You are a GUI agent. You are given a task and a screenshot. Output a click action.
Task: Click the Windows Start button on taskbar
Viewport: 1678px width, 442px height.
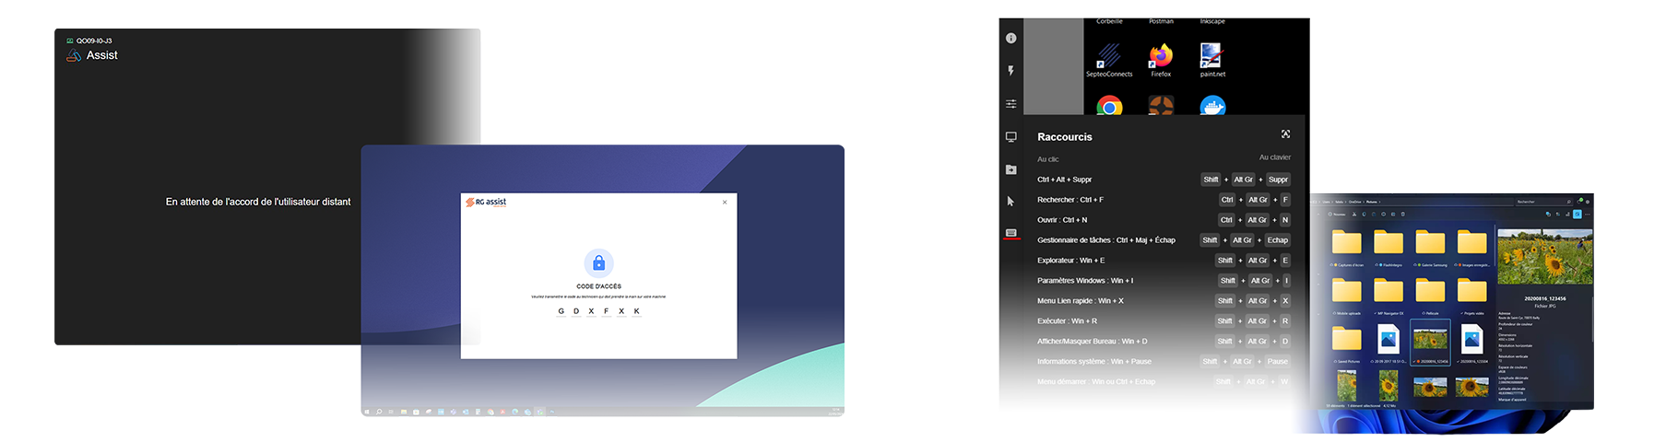(367, 412)
